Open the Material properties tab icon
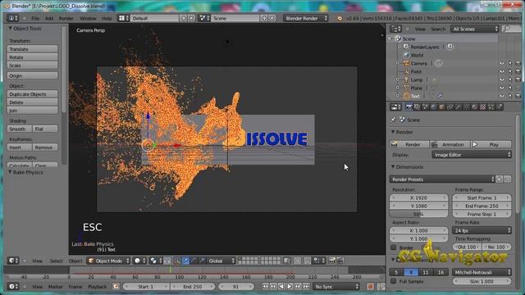Image resolution: width=525 pixels, height=295 pixels. click(474, 107)
